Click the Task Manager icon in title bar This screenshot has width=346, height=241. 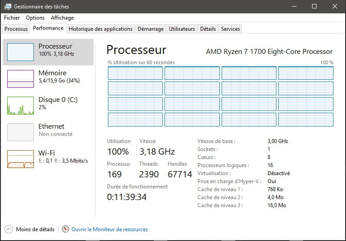tap(8, 7)
